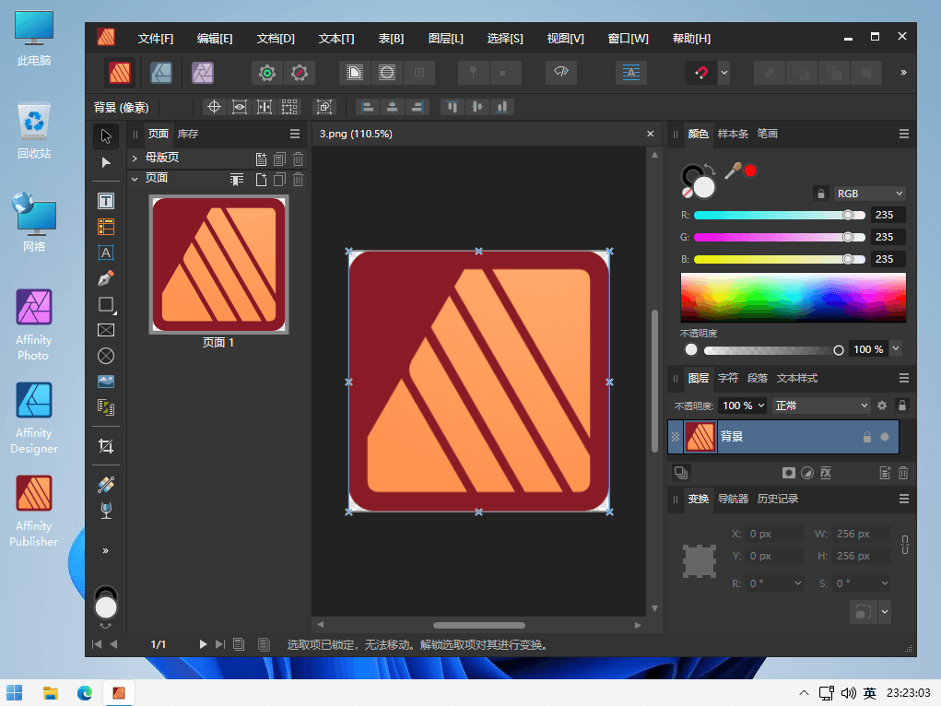Screen dimensions: 941x706
Task: Open shear S dropdown in Transform
Action: tap(885, 582)
